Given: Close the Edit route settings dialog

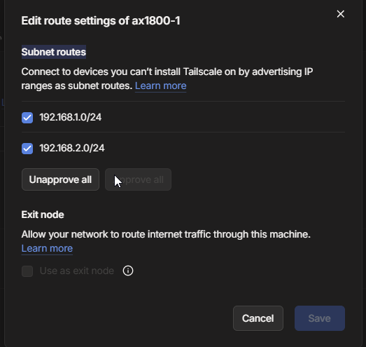Looking at the screenshot, I should [x=341, y=14].
